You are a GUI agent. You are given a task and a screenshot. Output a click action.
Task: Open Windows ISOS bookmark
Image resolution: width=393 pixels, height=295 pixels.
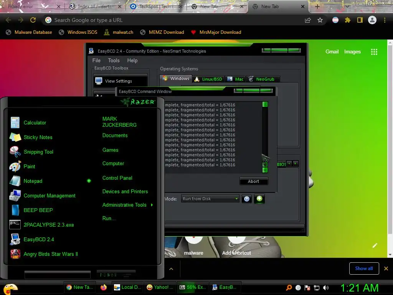(78, 32)
